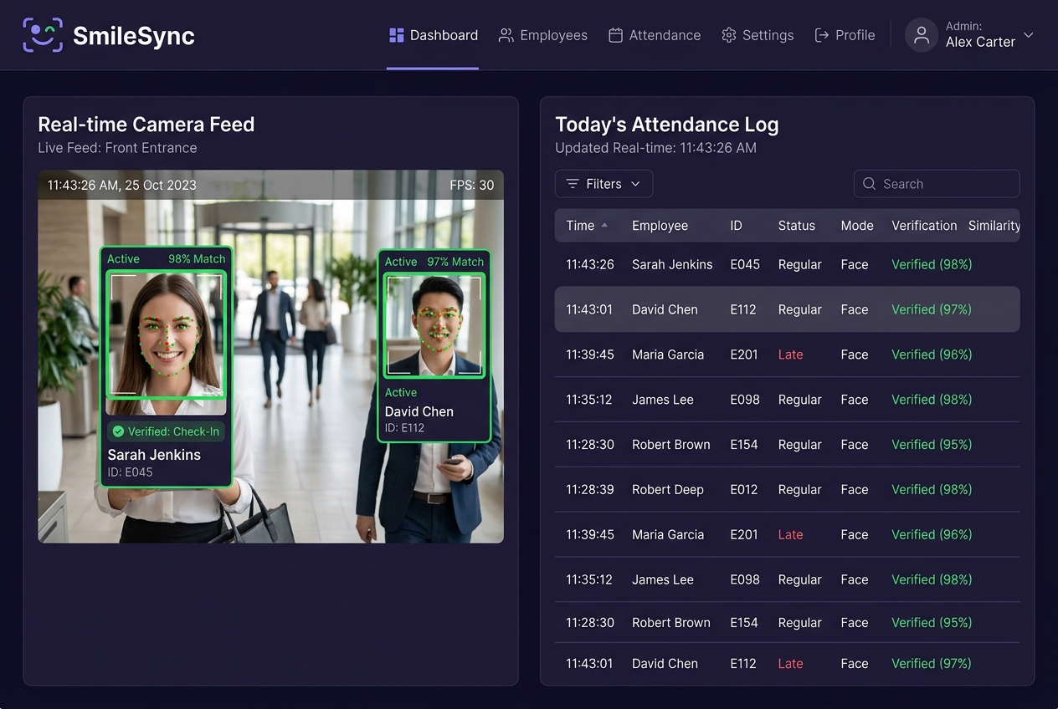Click the camera feed timestamp text

pos(122,185)
